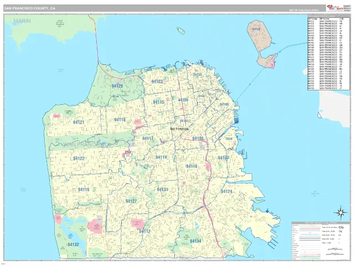Click the 94110 zip code label
354x266 pixels.
click(192, 166)
